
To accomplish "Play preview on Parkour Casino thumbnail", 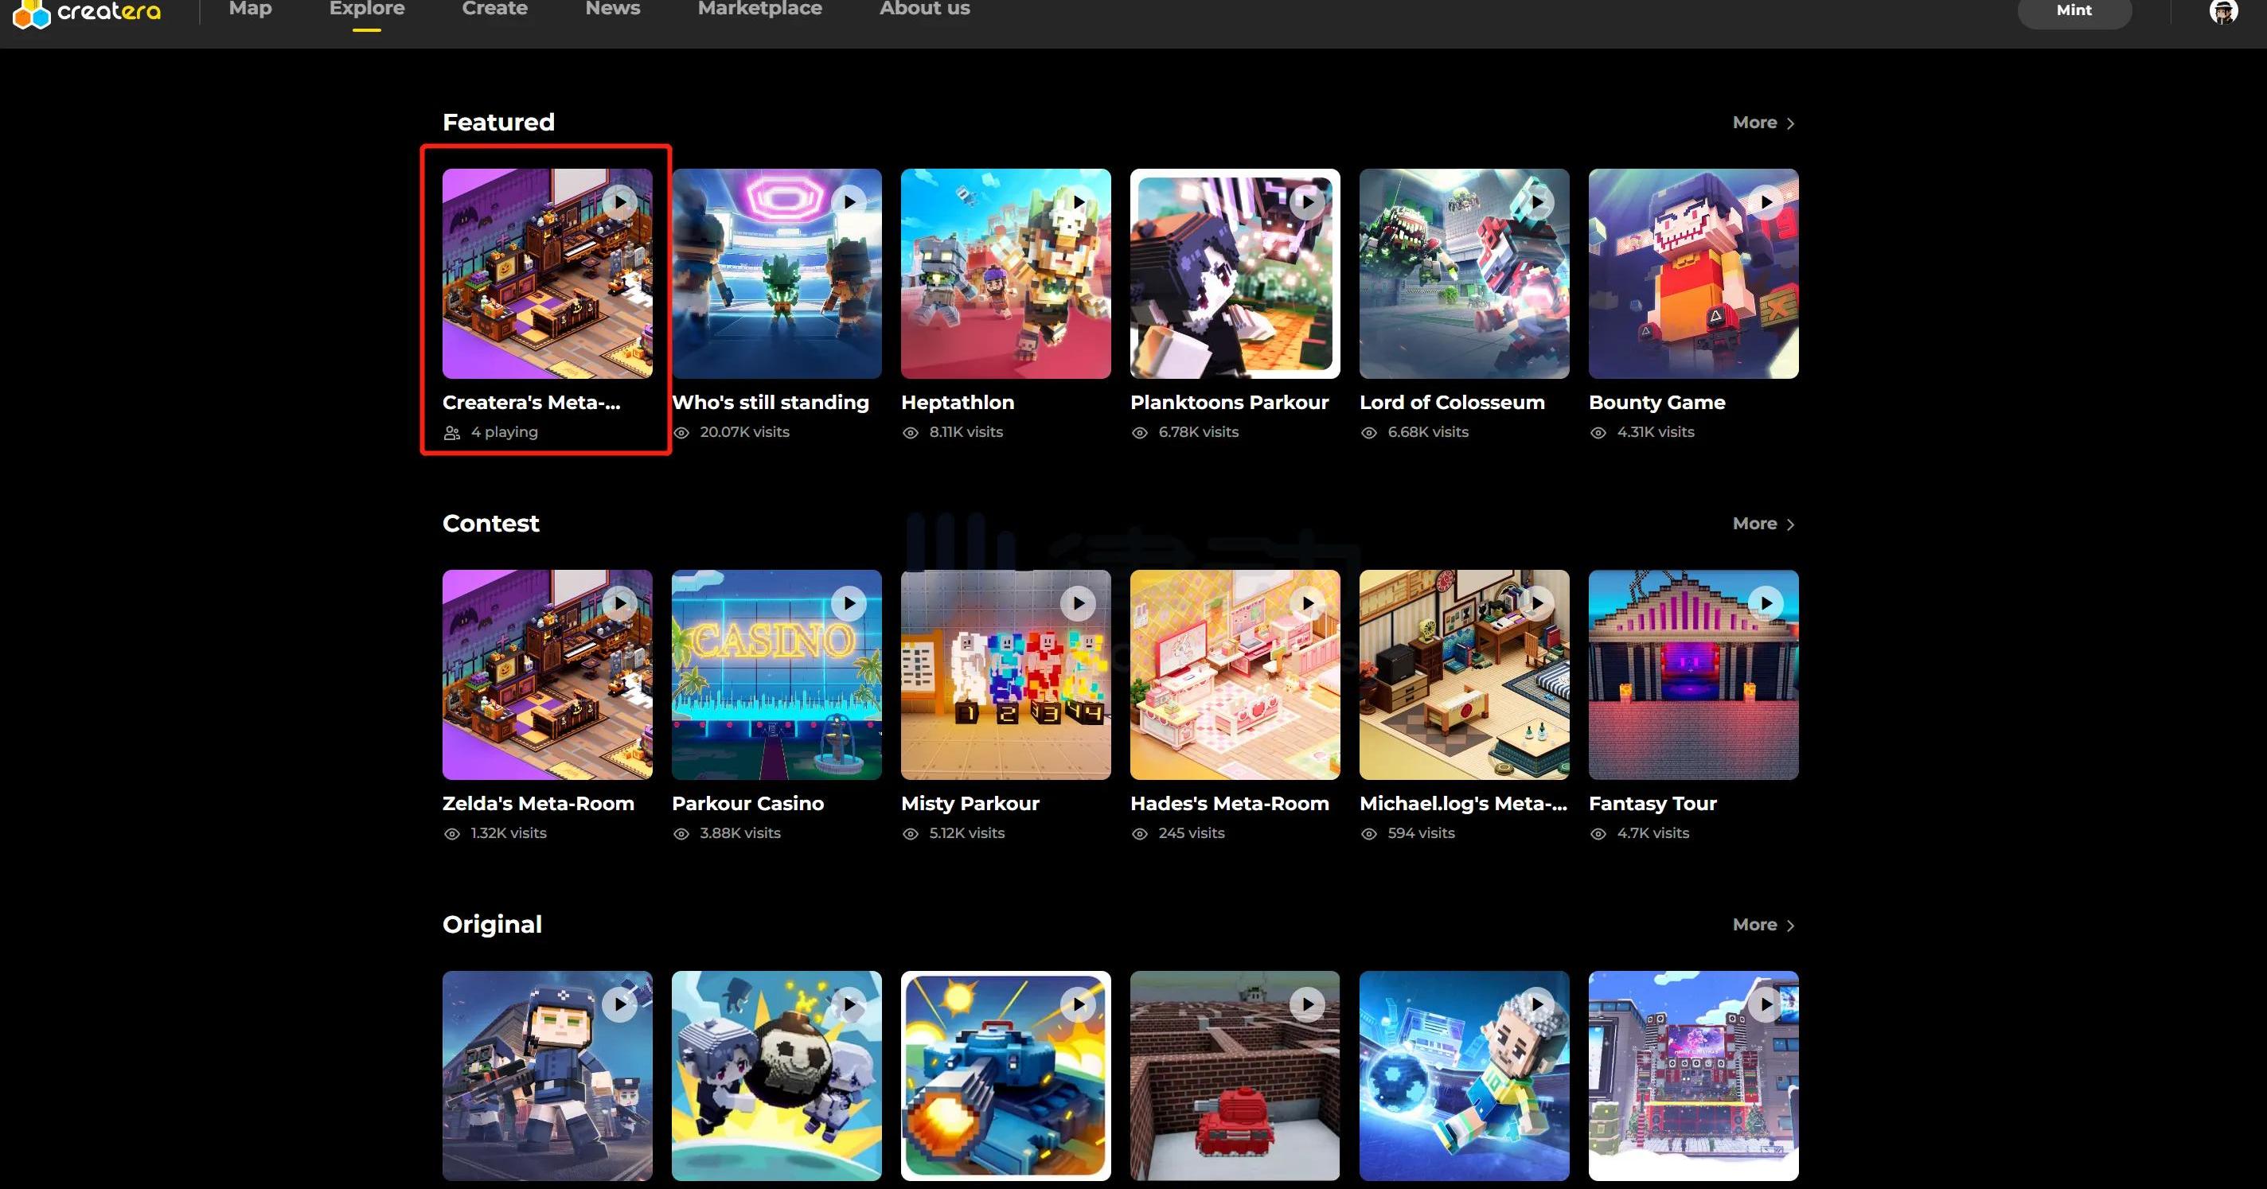I will (x=849, y=604).
